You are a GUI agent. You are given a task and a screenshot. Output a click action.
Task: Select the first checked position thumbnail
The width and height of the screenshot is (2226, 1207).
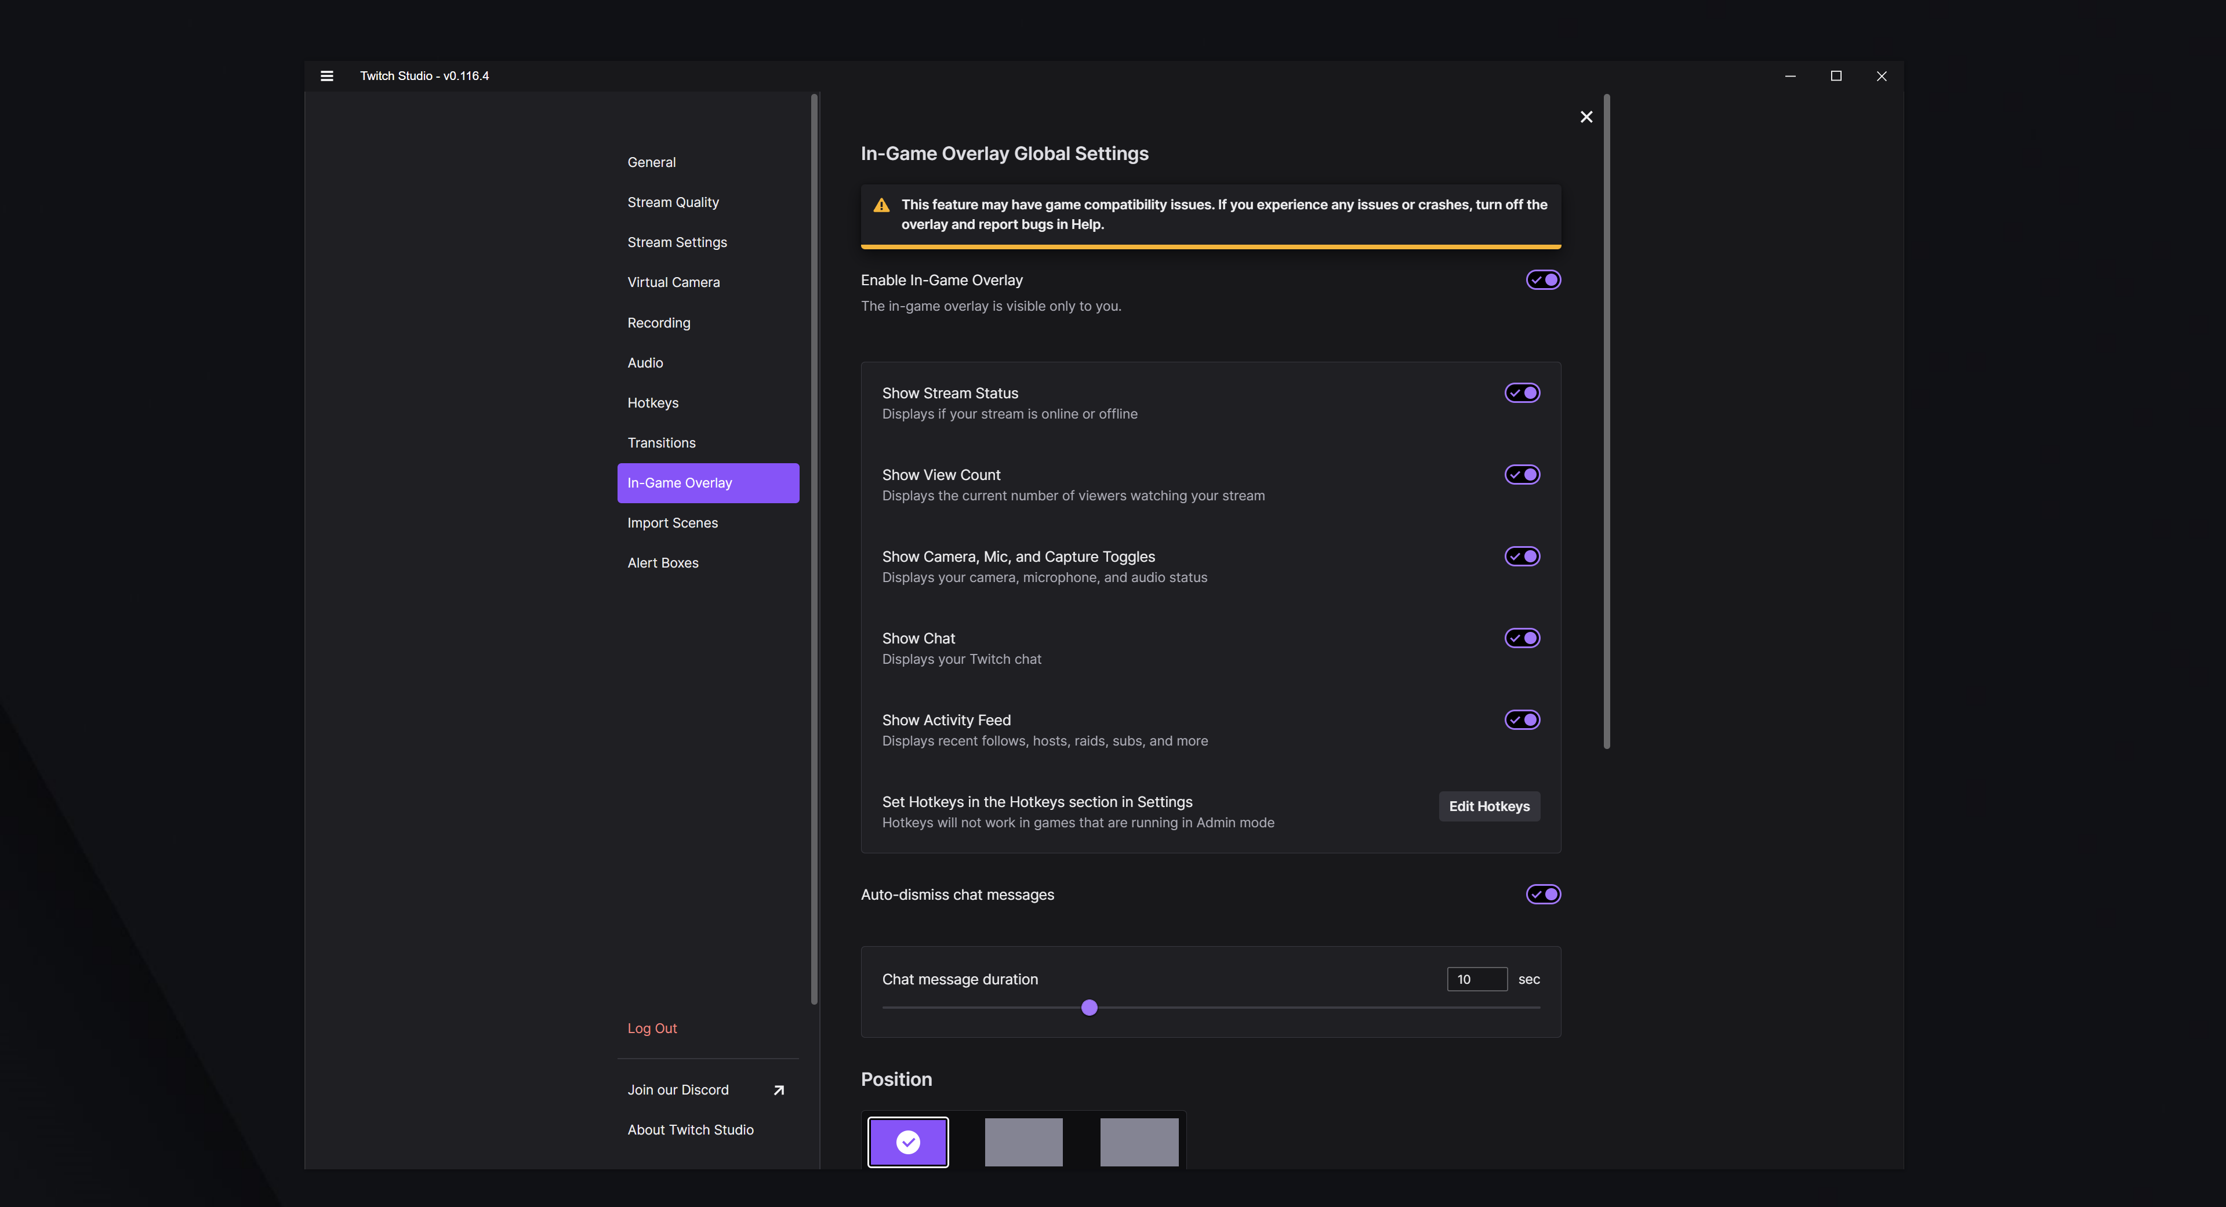pos(908,1142)
